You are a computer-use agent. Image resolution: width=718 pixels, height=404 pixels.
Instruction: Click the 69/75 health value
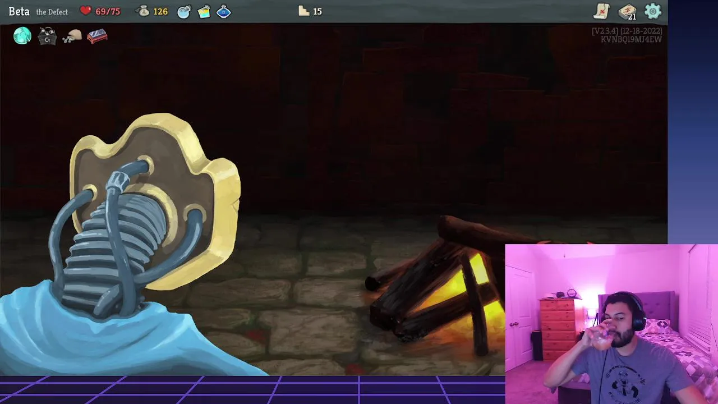[108, 12]
